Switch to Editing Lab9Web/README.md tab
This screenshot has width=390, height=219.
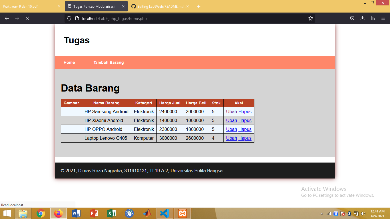160,6
